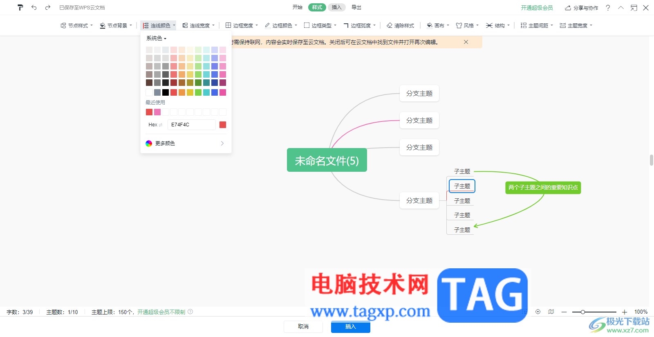
Task: Click the red preview swatch beside Hex field
Action: coord(223,125)
